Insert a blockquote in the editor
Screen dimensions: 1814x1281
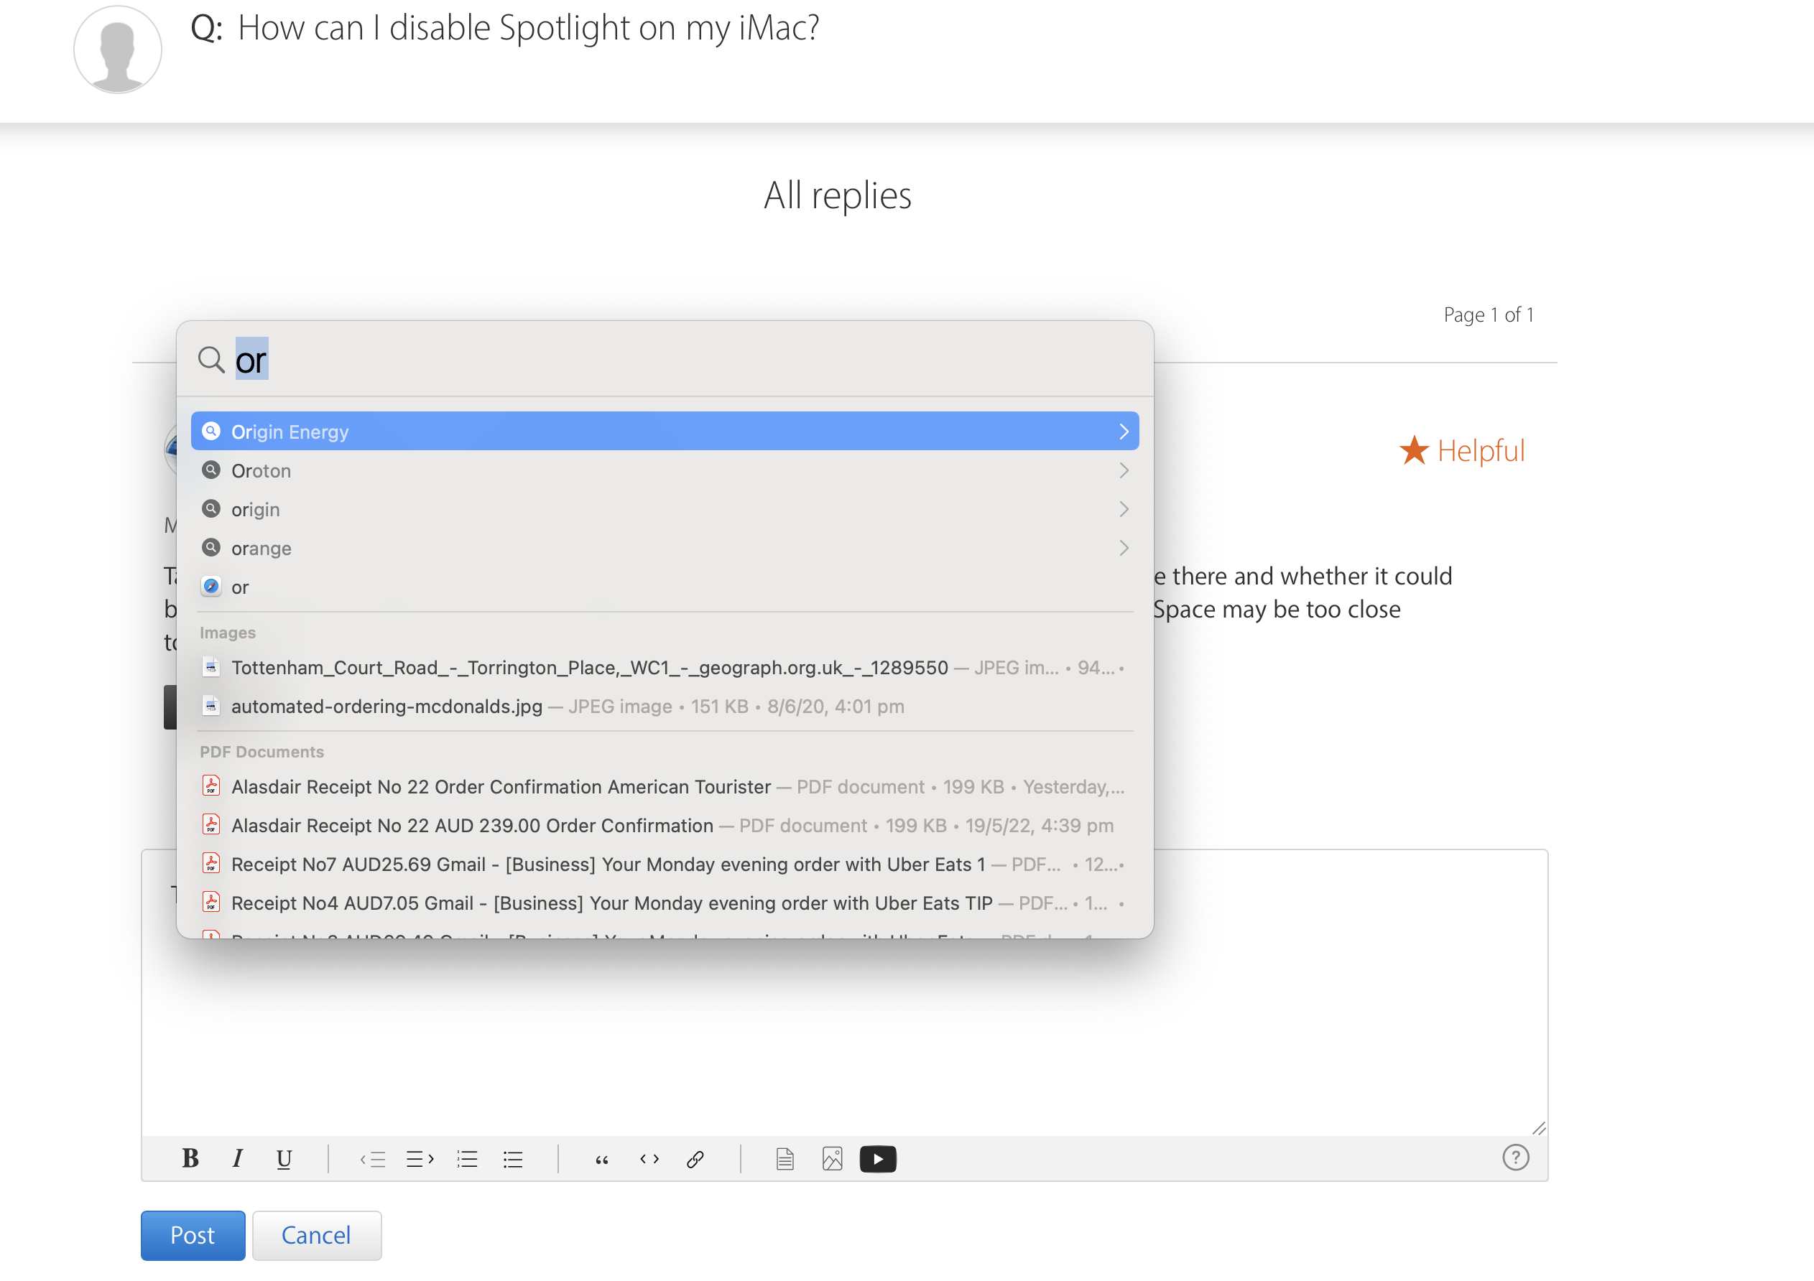point(602,1159)
